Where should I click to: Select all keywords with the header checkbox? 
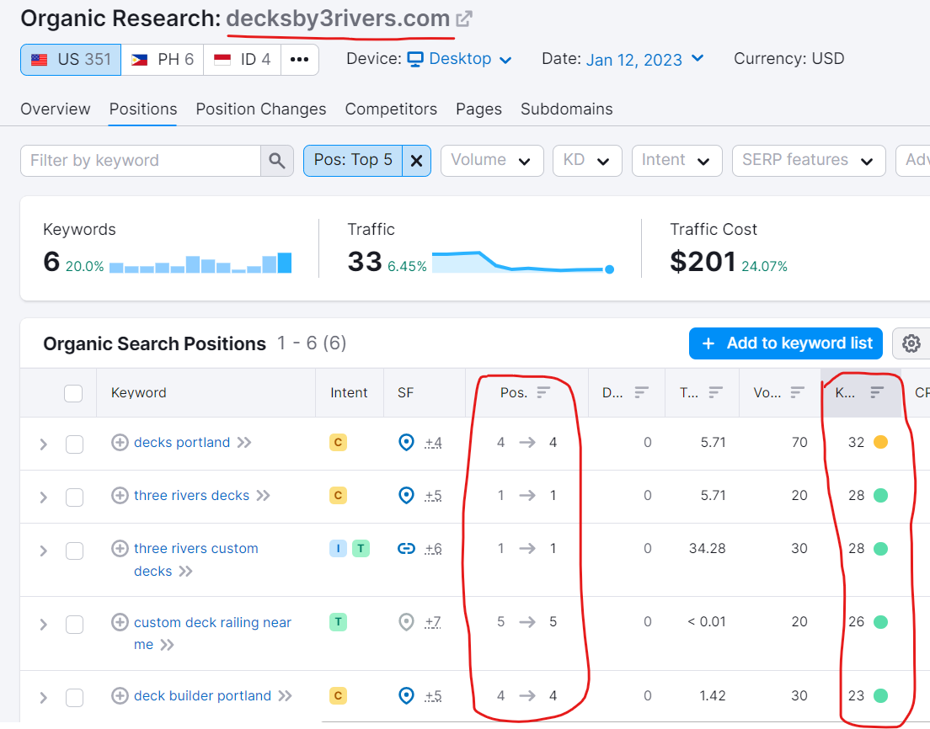point(73,392)
